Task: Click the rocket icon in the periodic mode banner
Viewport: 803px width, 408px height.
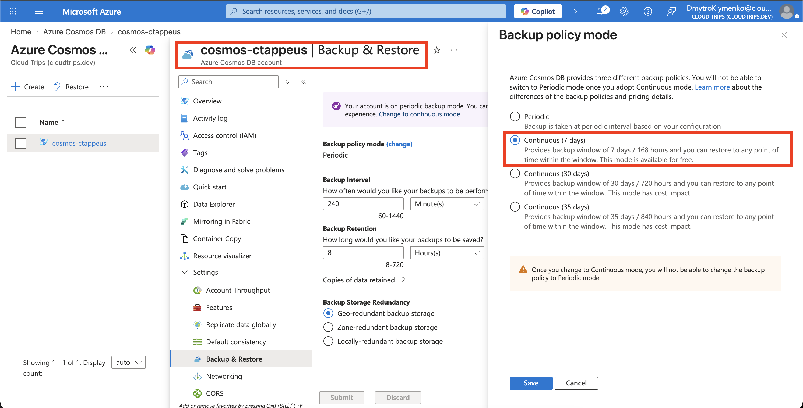Action: (336, 106)
